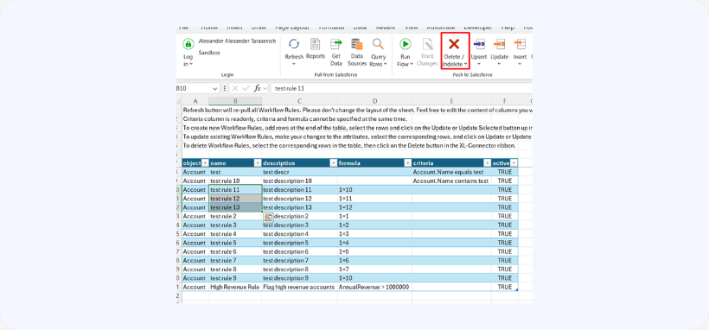Screen dimensions: 709x330
Task: Click the Get Data icon
Action: point(336,44)
